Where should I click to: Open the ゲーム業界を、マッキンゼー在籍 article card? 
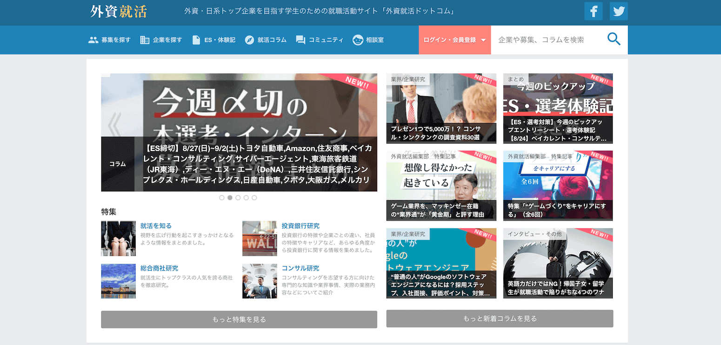pos(441,186)
